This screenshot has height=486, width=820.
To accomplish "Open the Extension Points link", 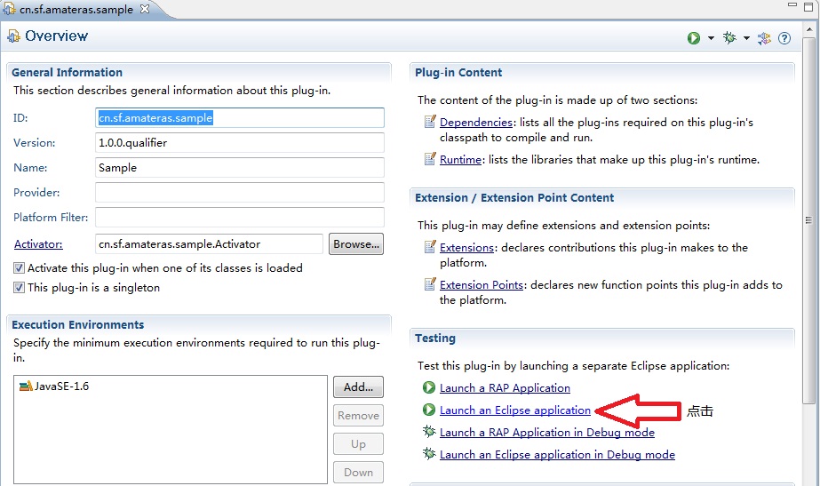I will [x=482, y=284].
